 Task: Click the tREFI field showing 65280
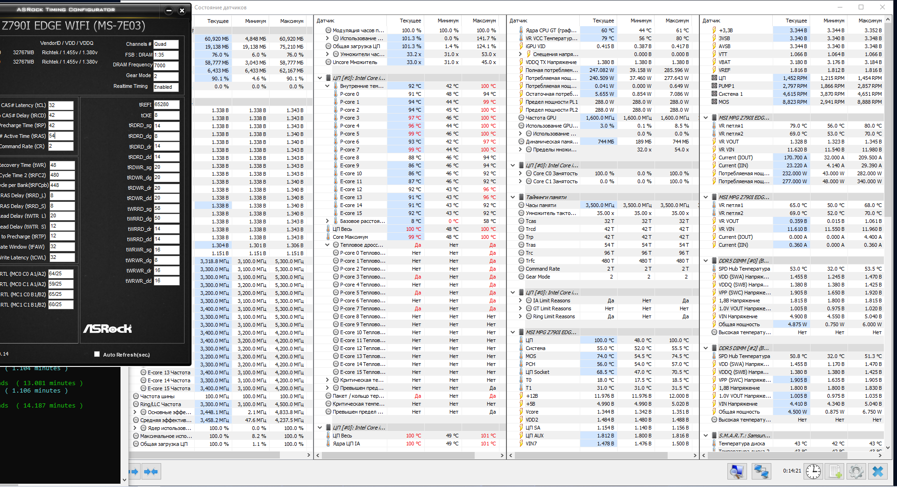166,105
